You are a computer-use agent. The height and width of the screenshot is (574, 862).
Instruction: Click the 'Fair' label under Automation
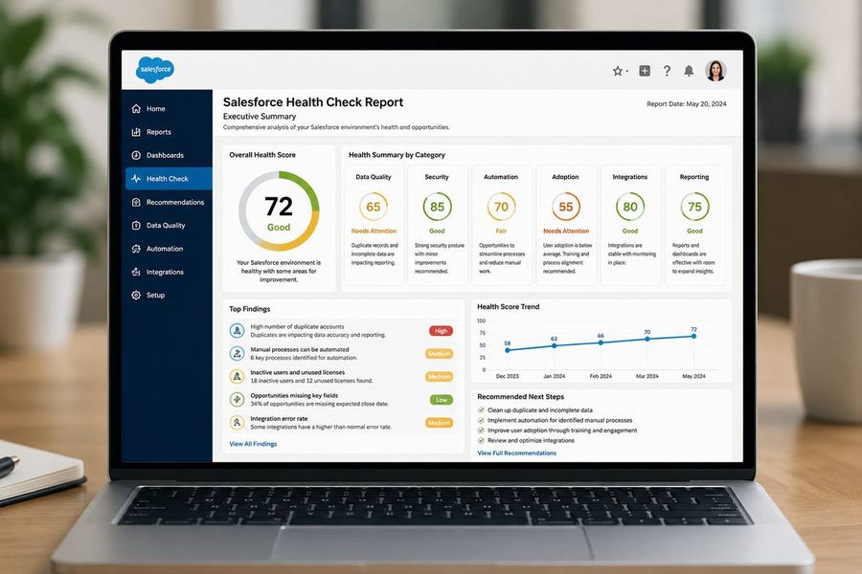[x=501, y=232]
